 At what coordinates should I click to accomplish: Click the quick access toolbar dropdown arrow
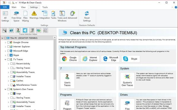(x=16, y=3)
